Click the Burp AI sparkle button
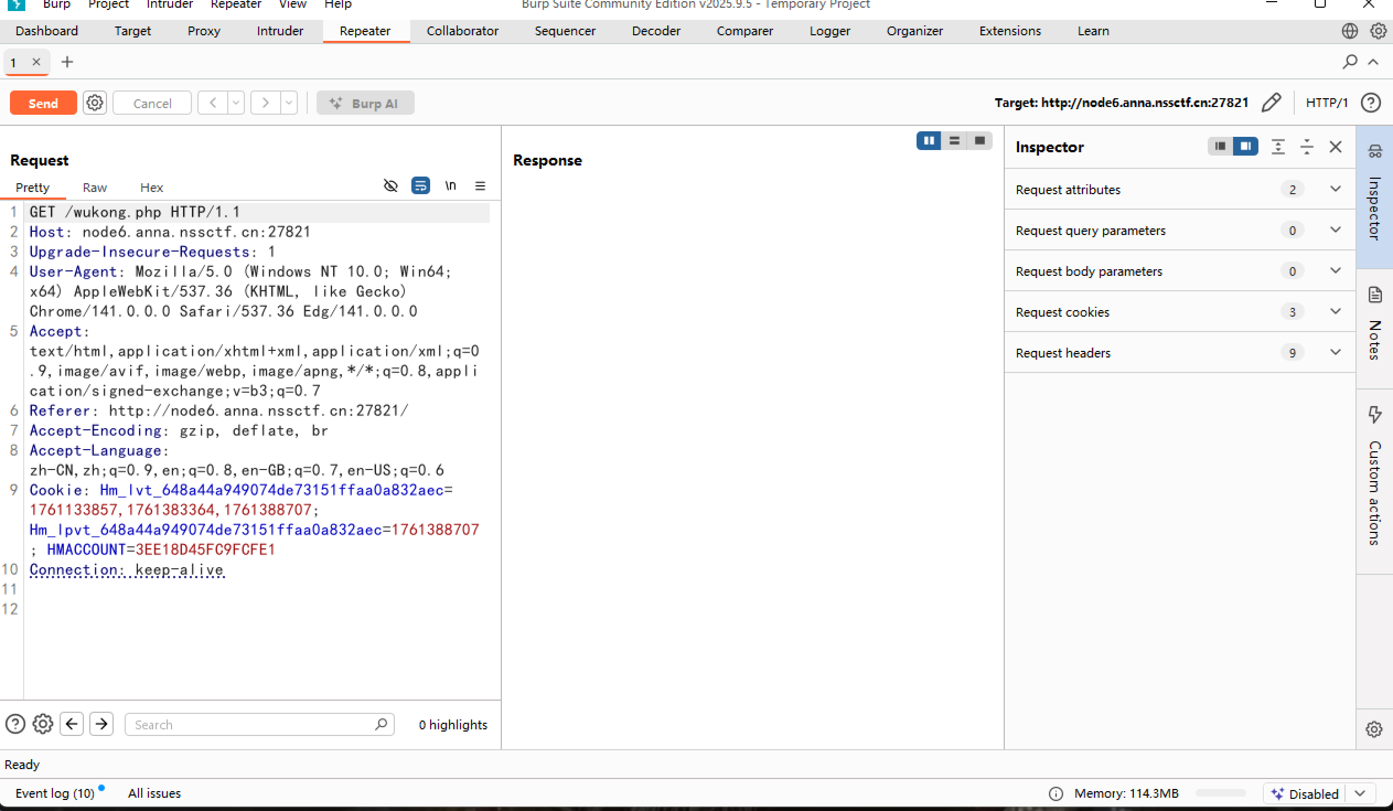The image size is (1393, 811). (x=365, y=103)
